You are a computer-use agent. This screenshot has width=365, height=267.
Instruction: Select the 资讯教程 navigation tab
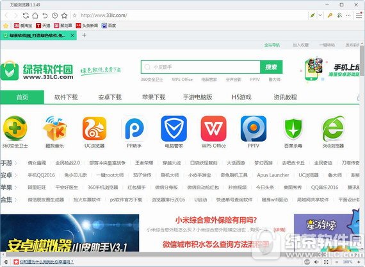[285, 97]
